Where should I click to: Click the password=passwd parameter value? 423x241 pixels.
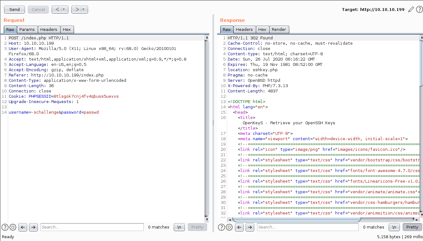click(x=91, y=112)
